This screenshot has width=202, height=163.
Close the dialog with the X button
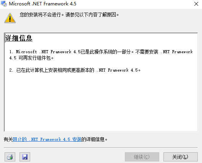(x=196, y=4)
